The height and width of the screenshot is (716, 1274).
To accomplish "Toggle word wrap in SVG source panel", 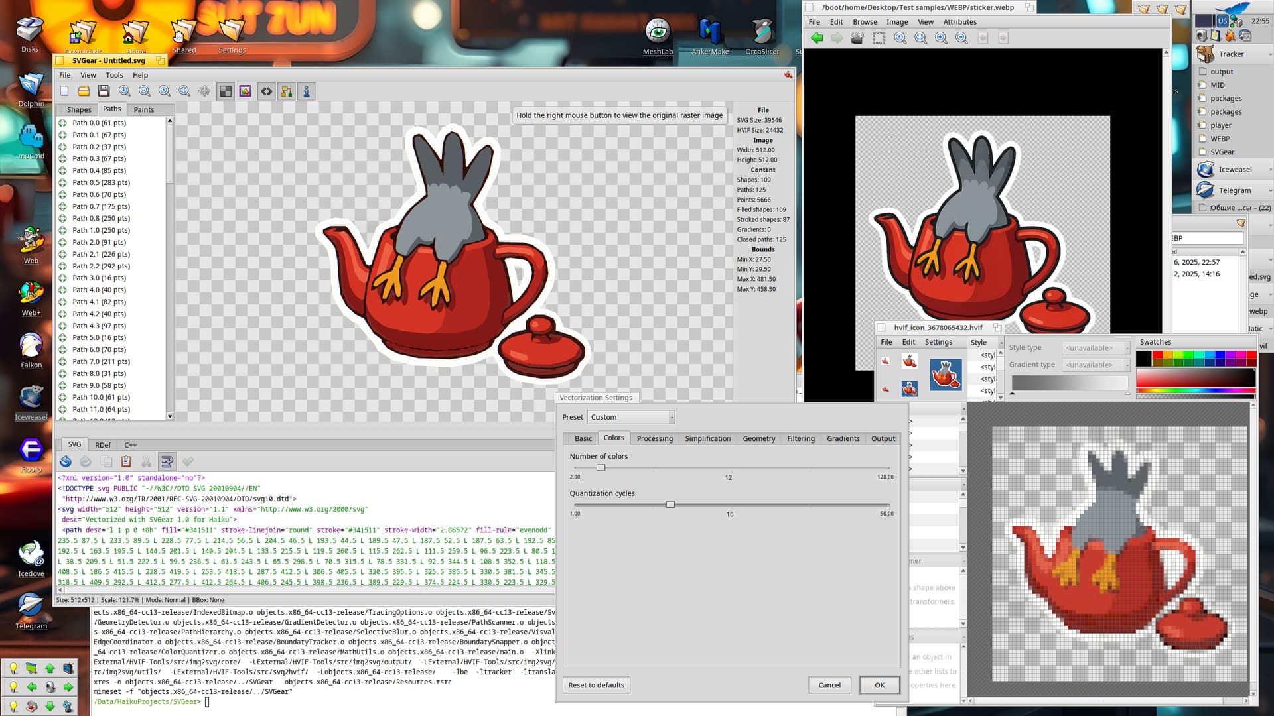I will [167, 461].
